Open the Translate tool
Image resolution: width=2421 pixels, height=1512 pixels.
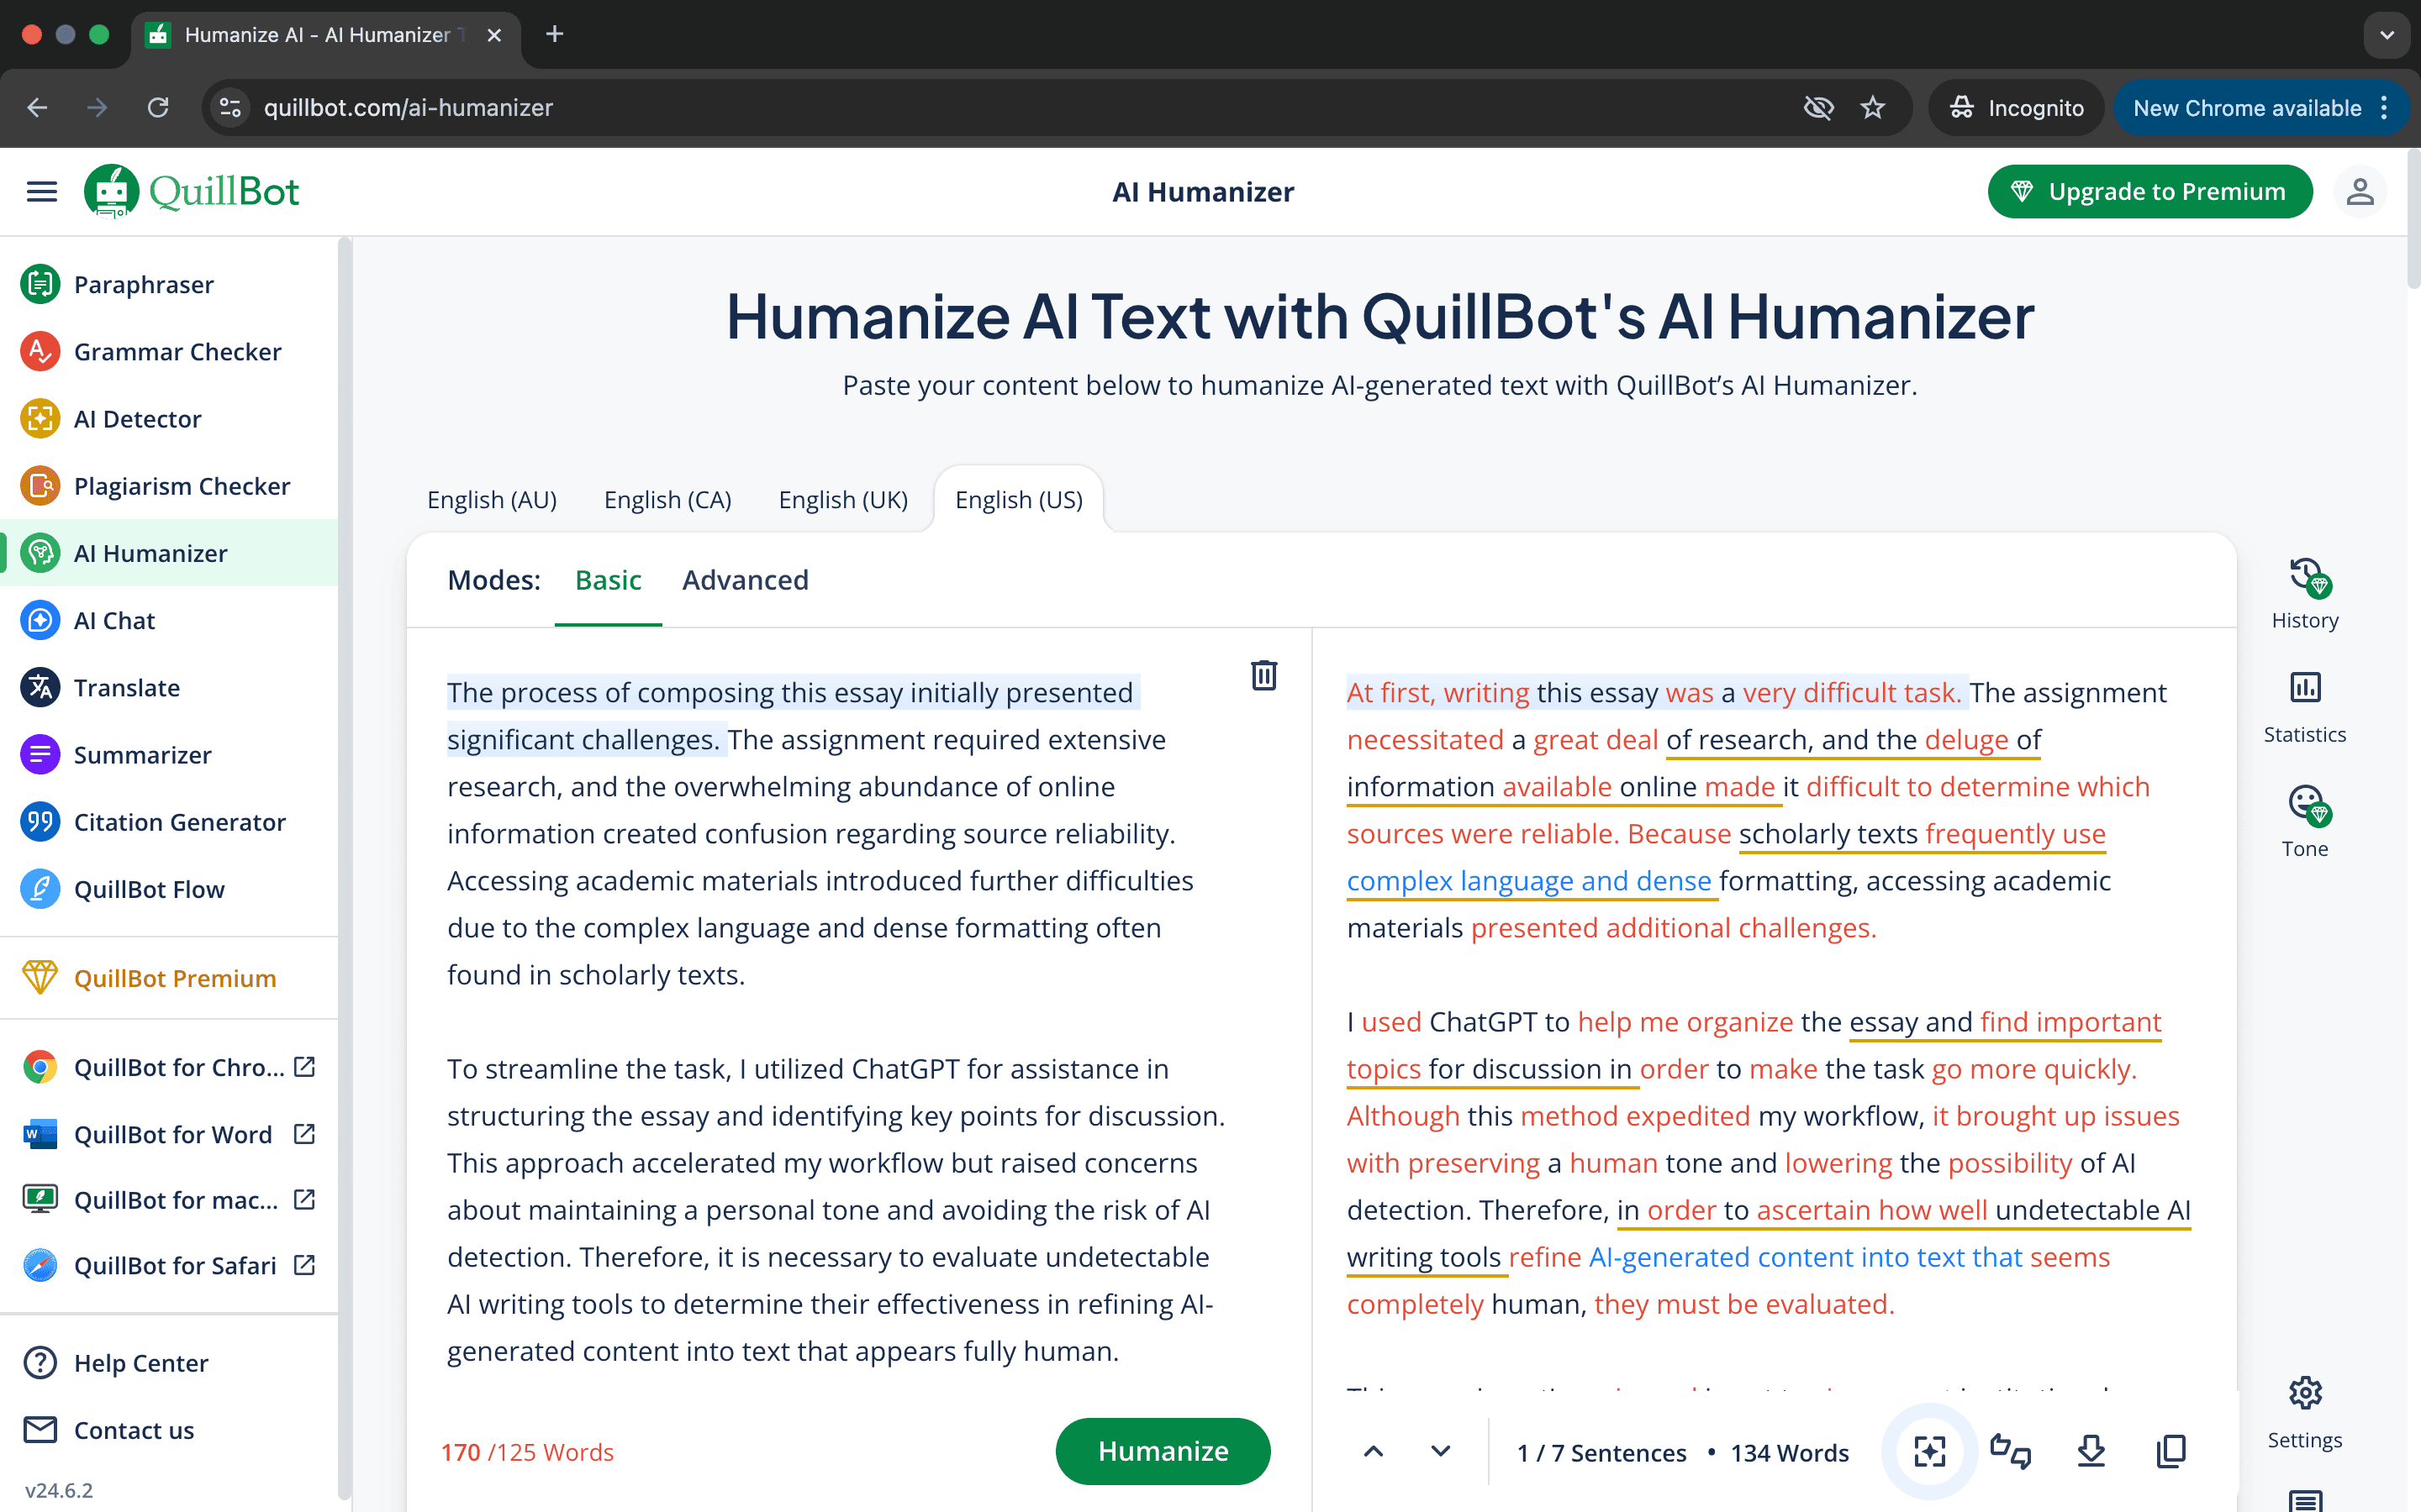(x=169, y=688)
